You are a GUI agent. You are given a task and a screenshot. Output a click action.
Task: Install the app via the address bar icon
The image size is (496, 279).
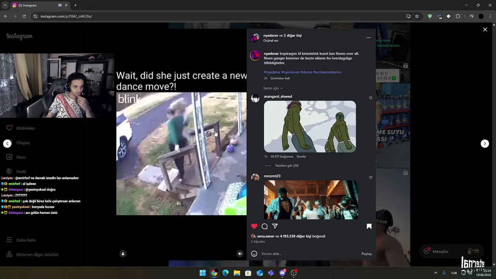pyautogui.click(x=408, y=16)
